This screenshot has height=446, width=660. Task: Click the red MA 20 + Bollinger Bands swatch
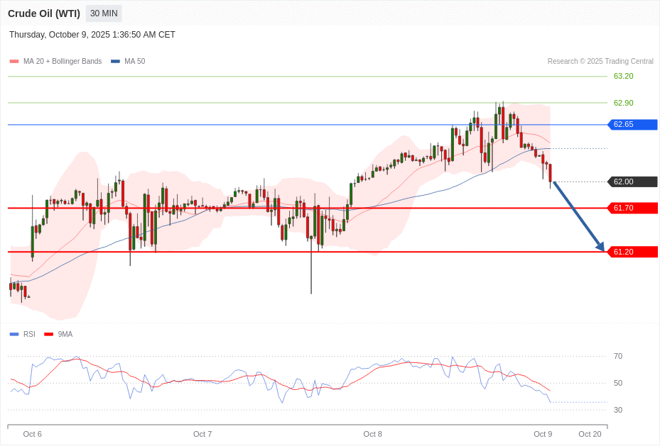point(14,62)
